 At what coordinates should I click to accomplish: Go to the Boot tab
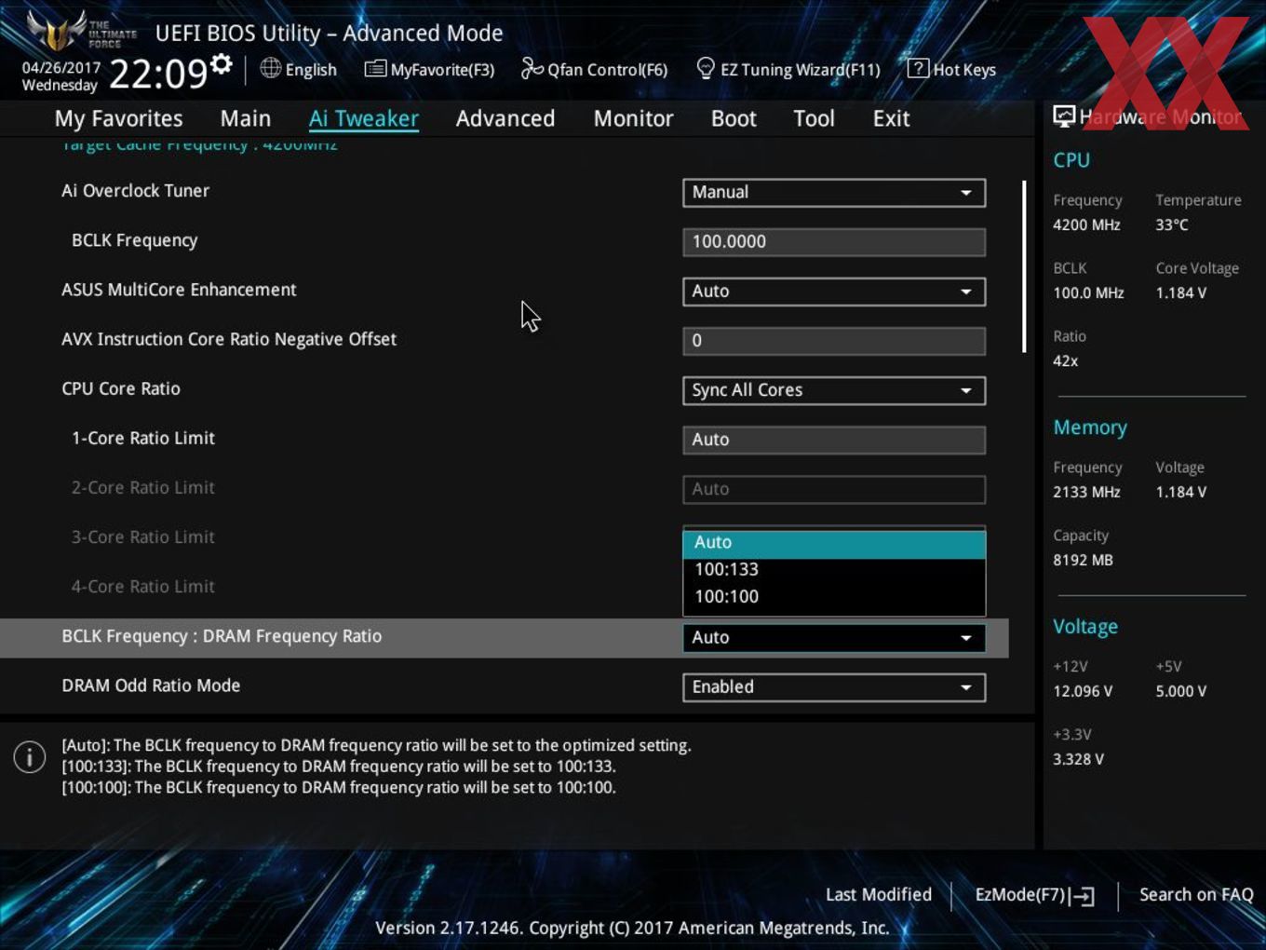(734, 118)
